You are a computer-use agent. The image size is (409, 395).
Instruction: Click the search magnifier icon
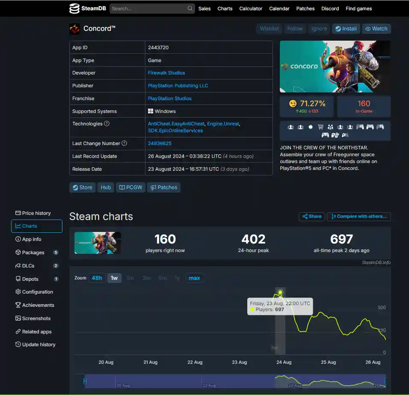pyautogui.click(x=190, y=9)
